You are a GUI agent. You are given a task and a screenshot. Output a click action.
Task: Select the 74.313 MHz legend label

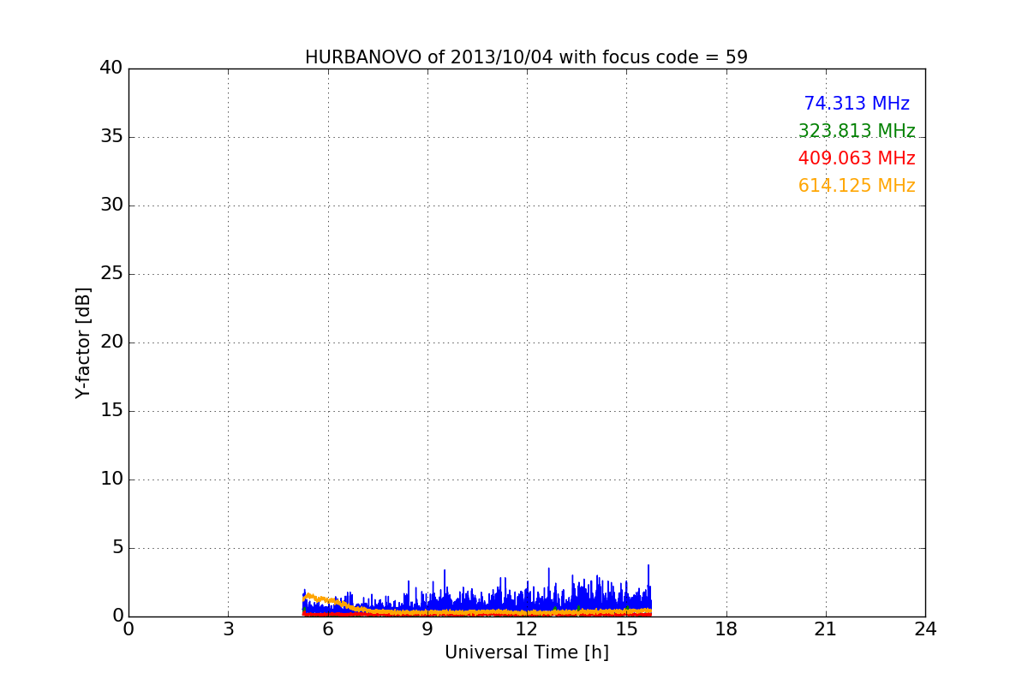point(857,104)
